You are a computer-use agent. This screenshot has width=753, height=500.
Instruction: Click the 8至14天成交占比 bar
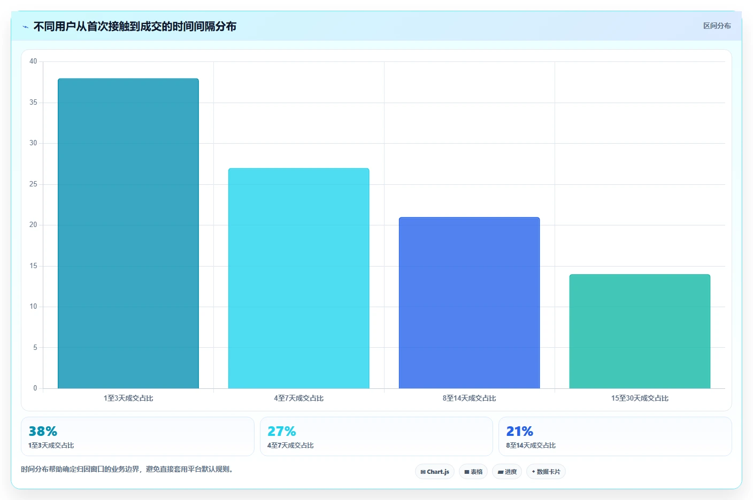470,303
